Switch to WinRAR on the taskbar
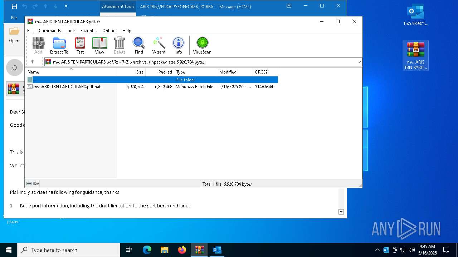The height and width of the screenshot is (257, 458). (x=199, y=250)
